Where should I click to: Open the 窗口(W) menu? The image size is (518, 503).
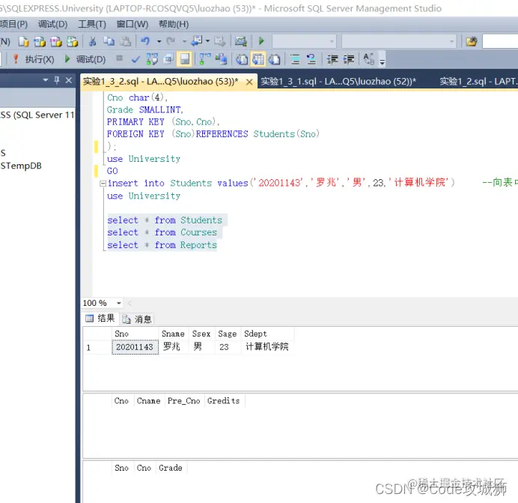[132, 24]
